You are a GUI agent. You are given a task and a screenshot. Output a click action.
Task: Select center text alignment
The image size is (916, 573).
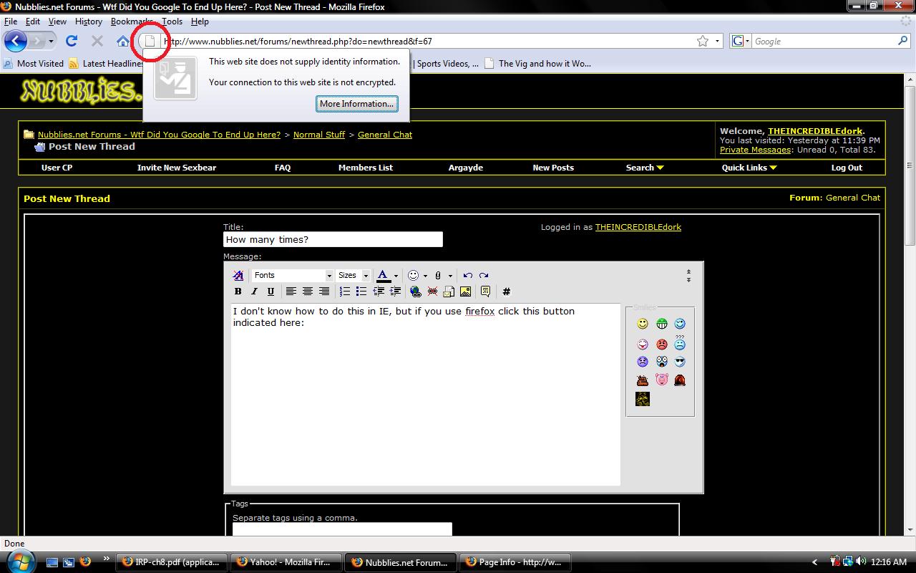click(x=307, y=292)
